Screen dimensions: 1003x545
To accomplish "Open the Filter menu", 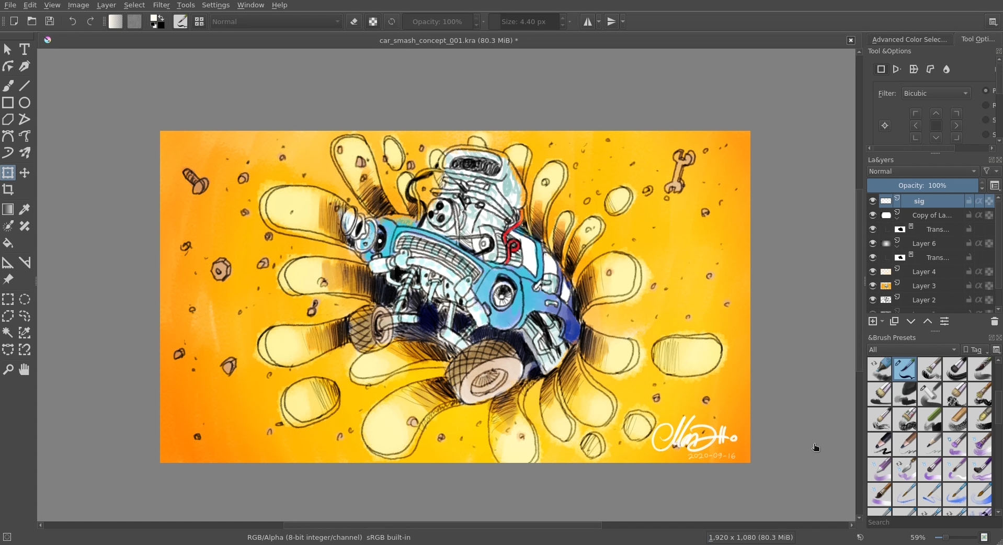I will pyautogui.click(x=161, y=5).
